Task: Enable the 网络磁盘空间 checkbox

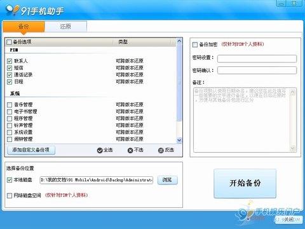Action: click(x=10, y=195)
